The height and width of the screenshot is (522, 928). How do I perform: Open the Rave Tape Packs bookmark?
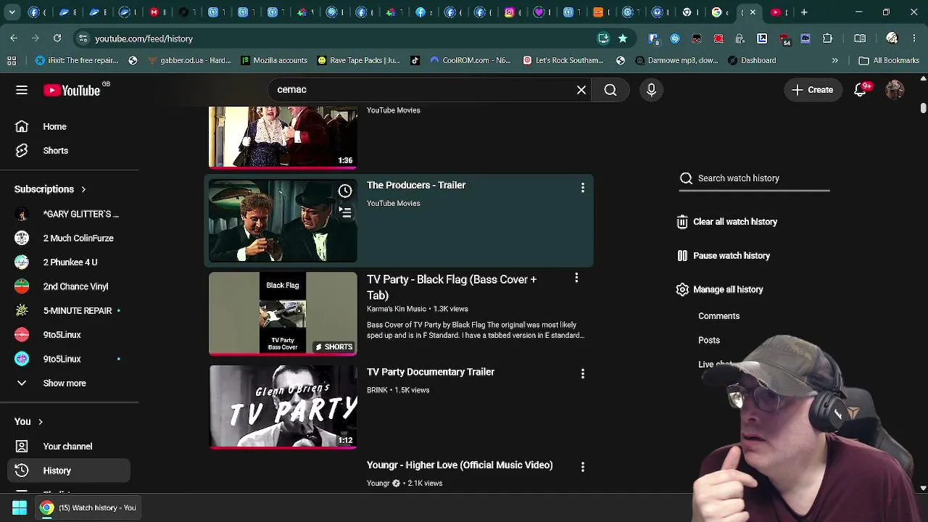tap(358, 61)
